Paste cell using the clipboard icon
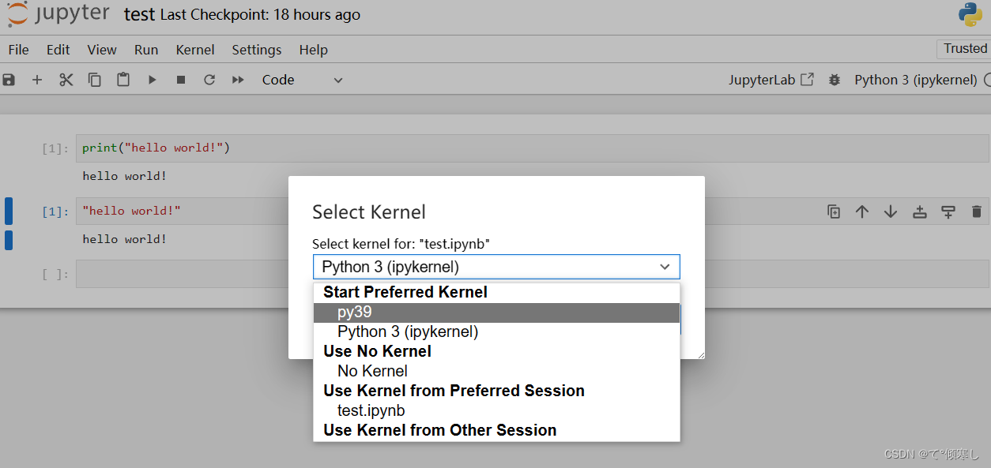 123,80
